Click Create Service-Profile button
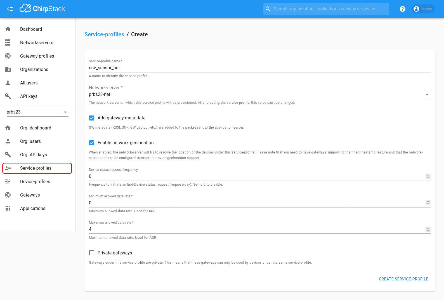The image size is (444, 300). coord(403,279)
